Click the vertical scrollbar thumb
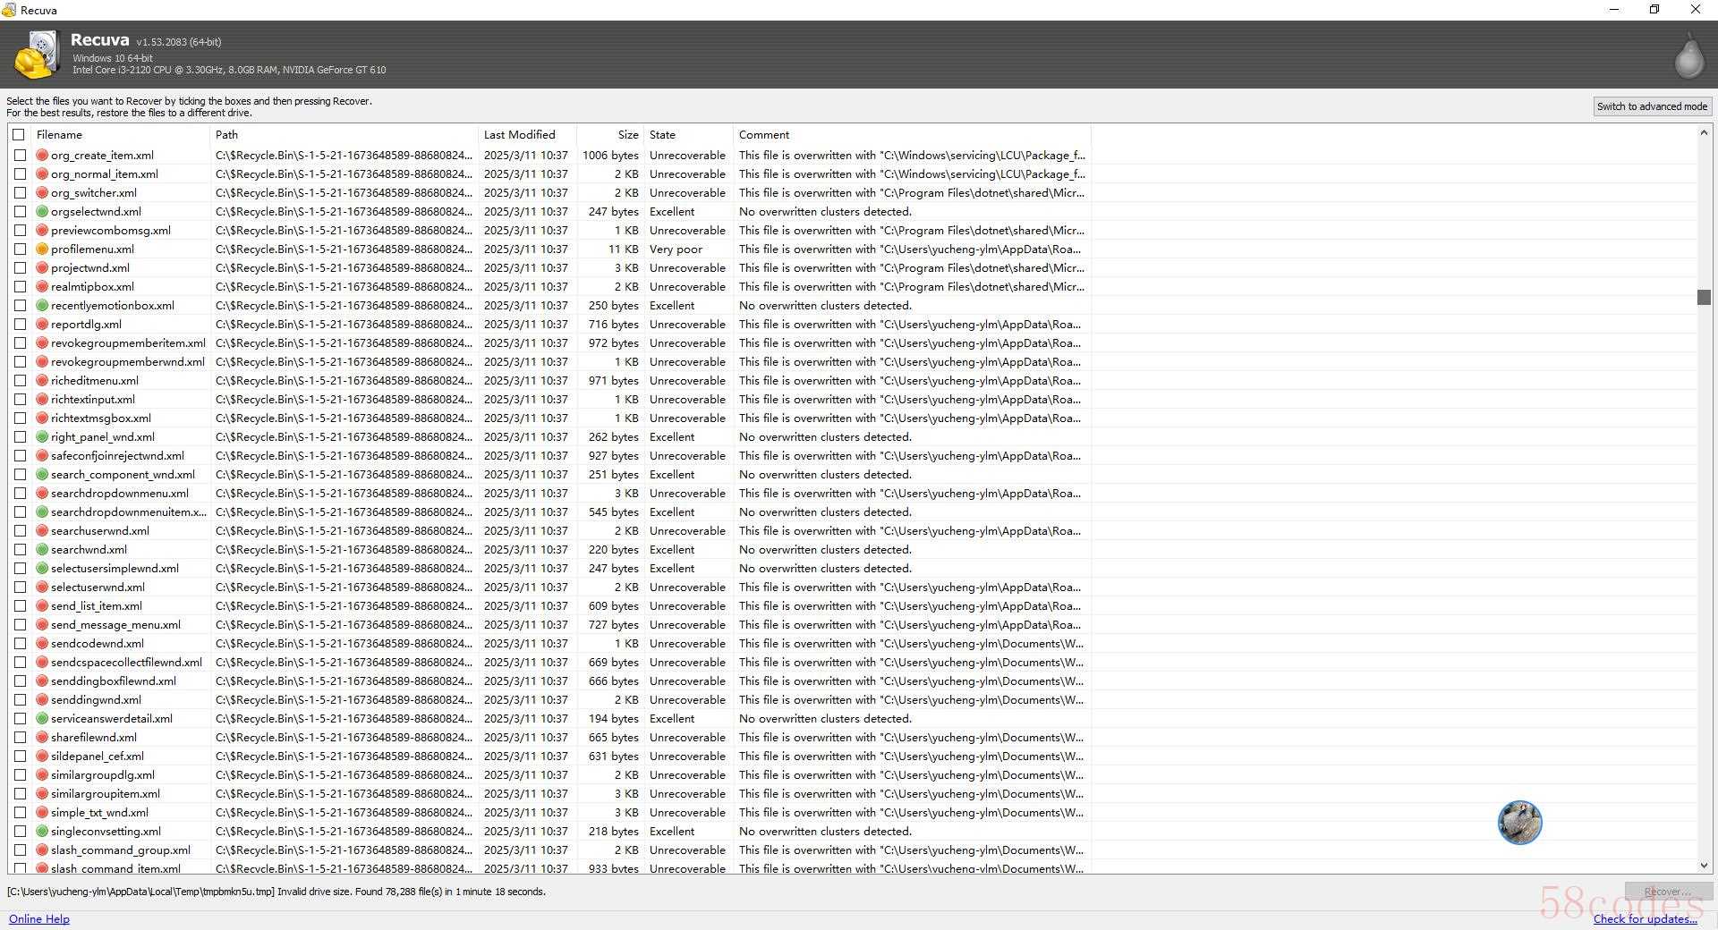Screen dimensions: 1718x930 pos(1704,297)
